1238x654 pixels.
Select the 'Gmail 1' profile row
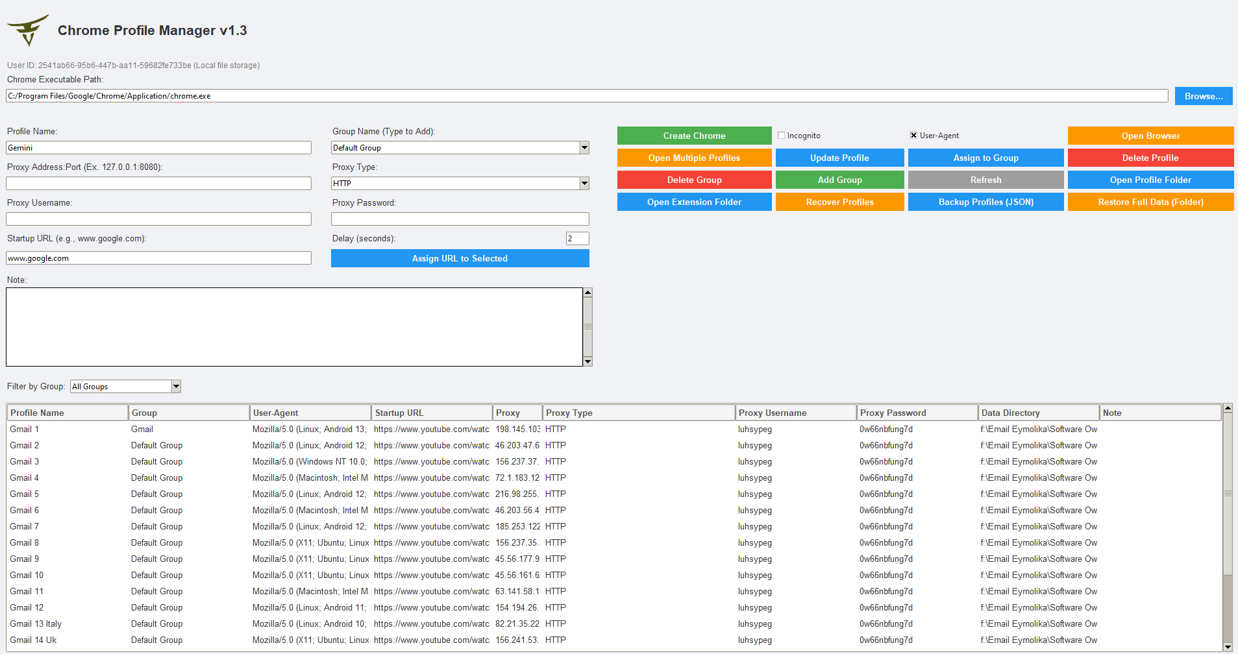pyautogui.click(x=614, y=430)
